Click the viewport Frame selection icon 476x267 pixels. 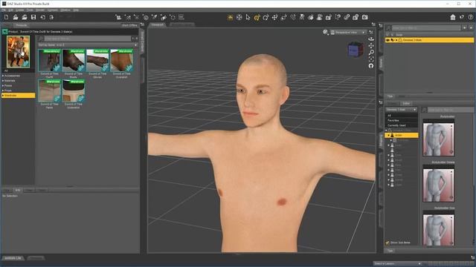(x=371, y=59)
